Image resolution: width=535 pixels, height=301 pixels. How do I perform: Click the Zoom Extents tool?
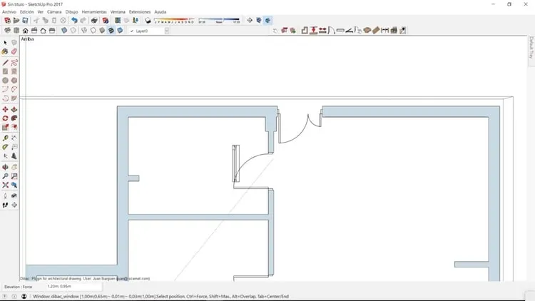click(x=5, y=185)
